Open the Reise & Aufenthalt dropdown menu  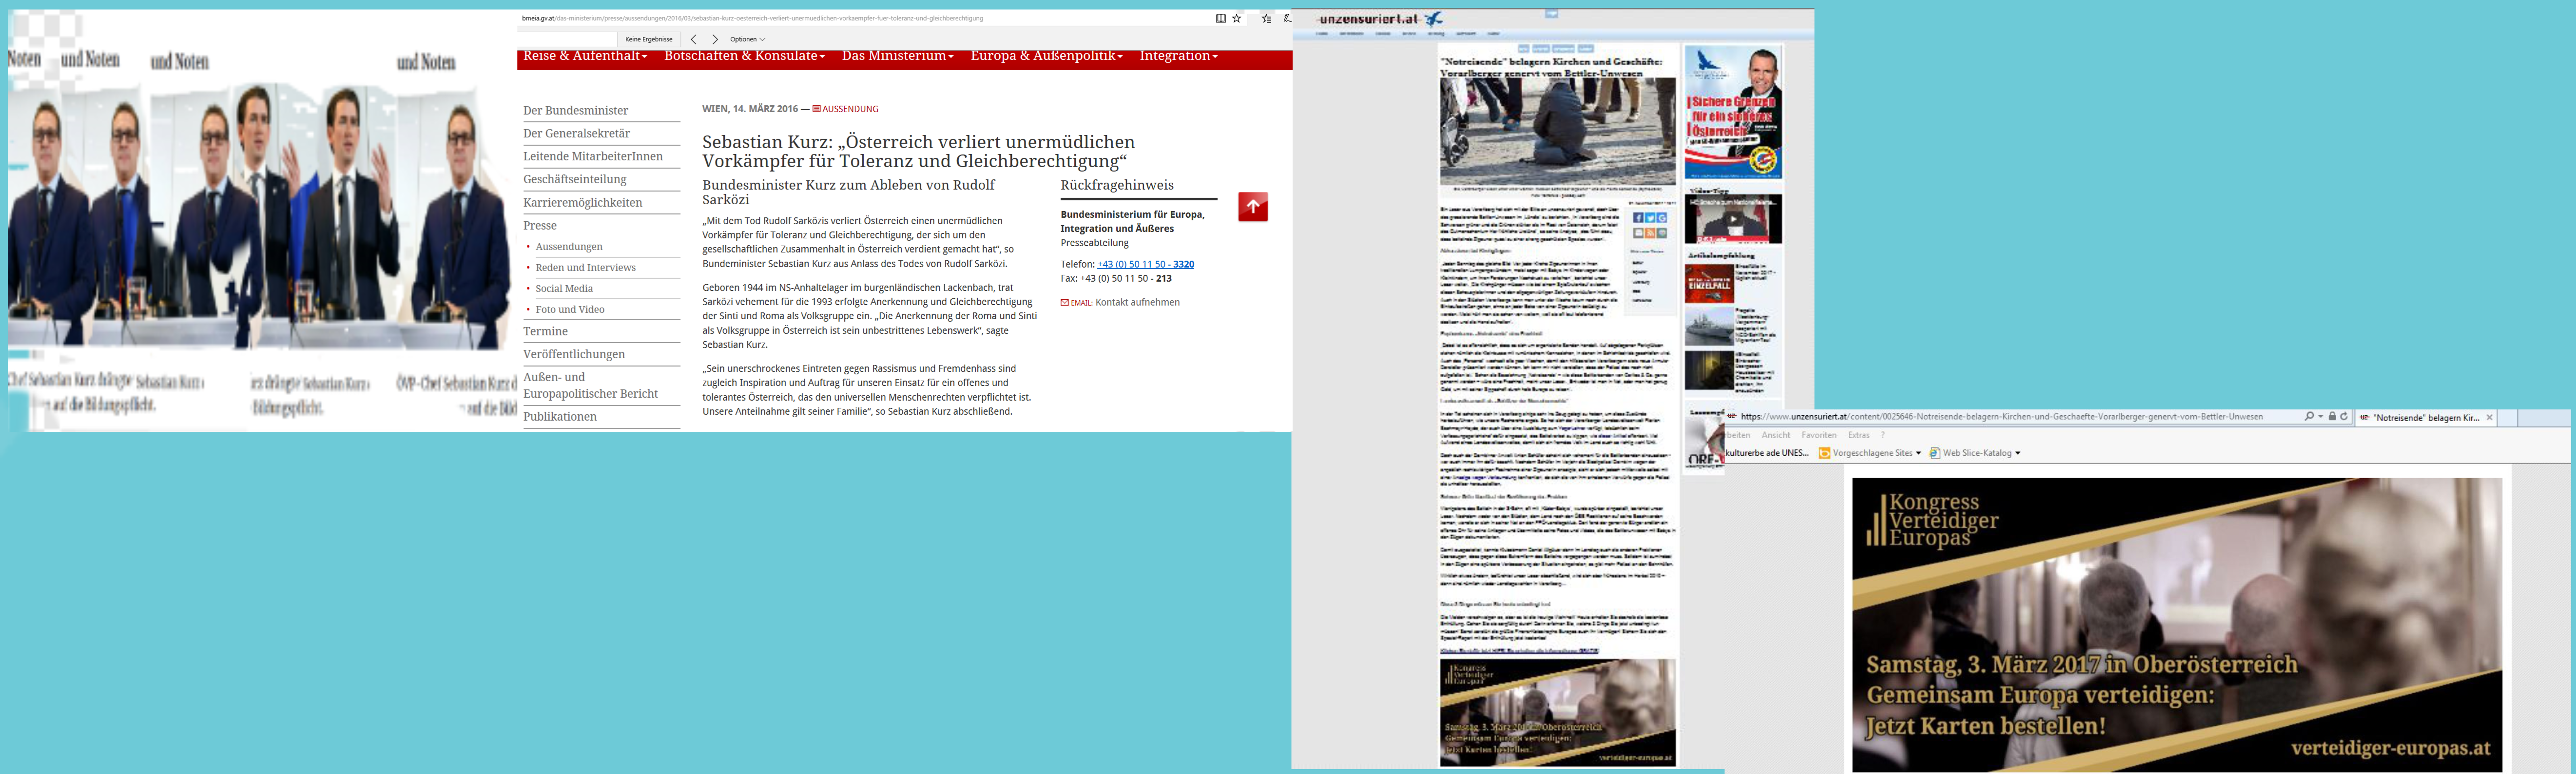tap(585, 56)
